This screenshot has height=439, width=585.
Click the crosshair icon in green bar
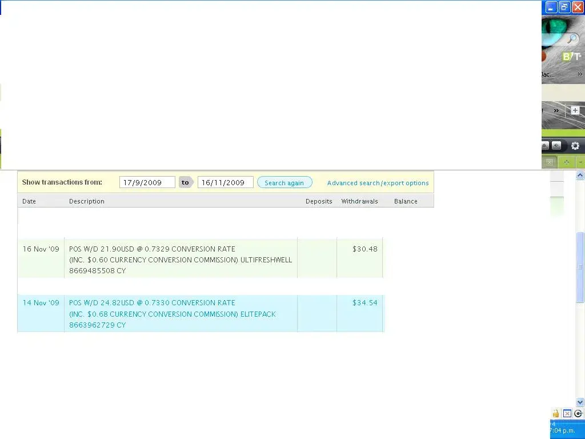[x=567, y=162]
